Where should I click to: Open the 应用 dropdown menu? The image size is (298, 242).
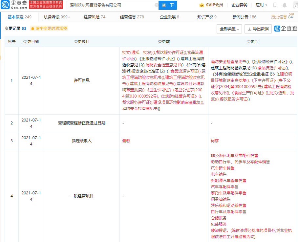pyautogui.click(x=261, y=5)
